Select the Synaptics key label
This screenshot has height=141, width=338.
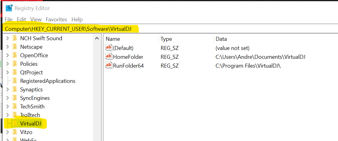tap(31, 90)
